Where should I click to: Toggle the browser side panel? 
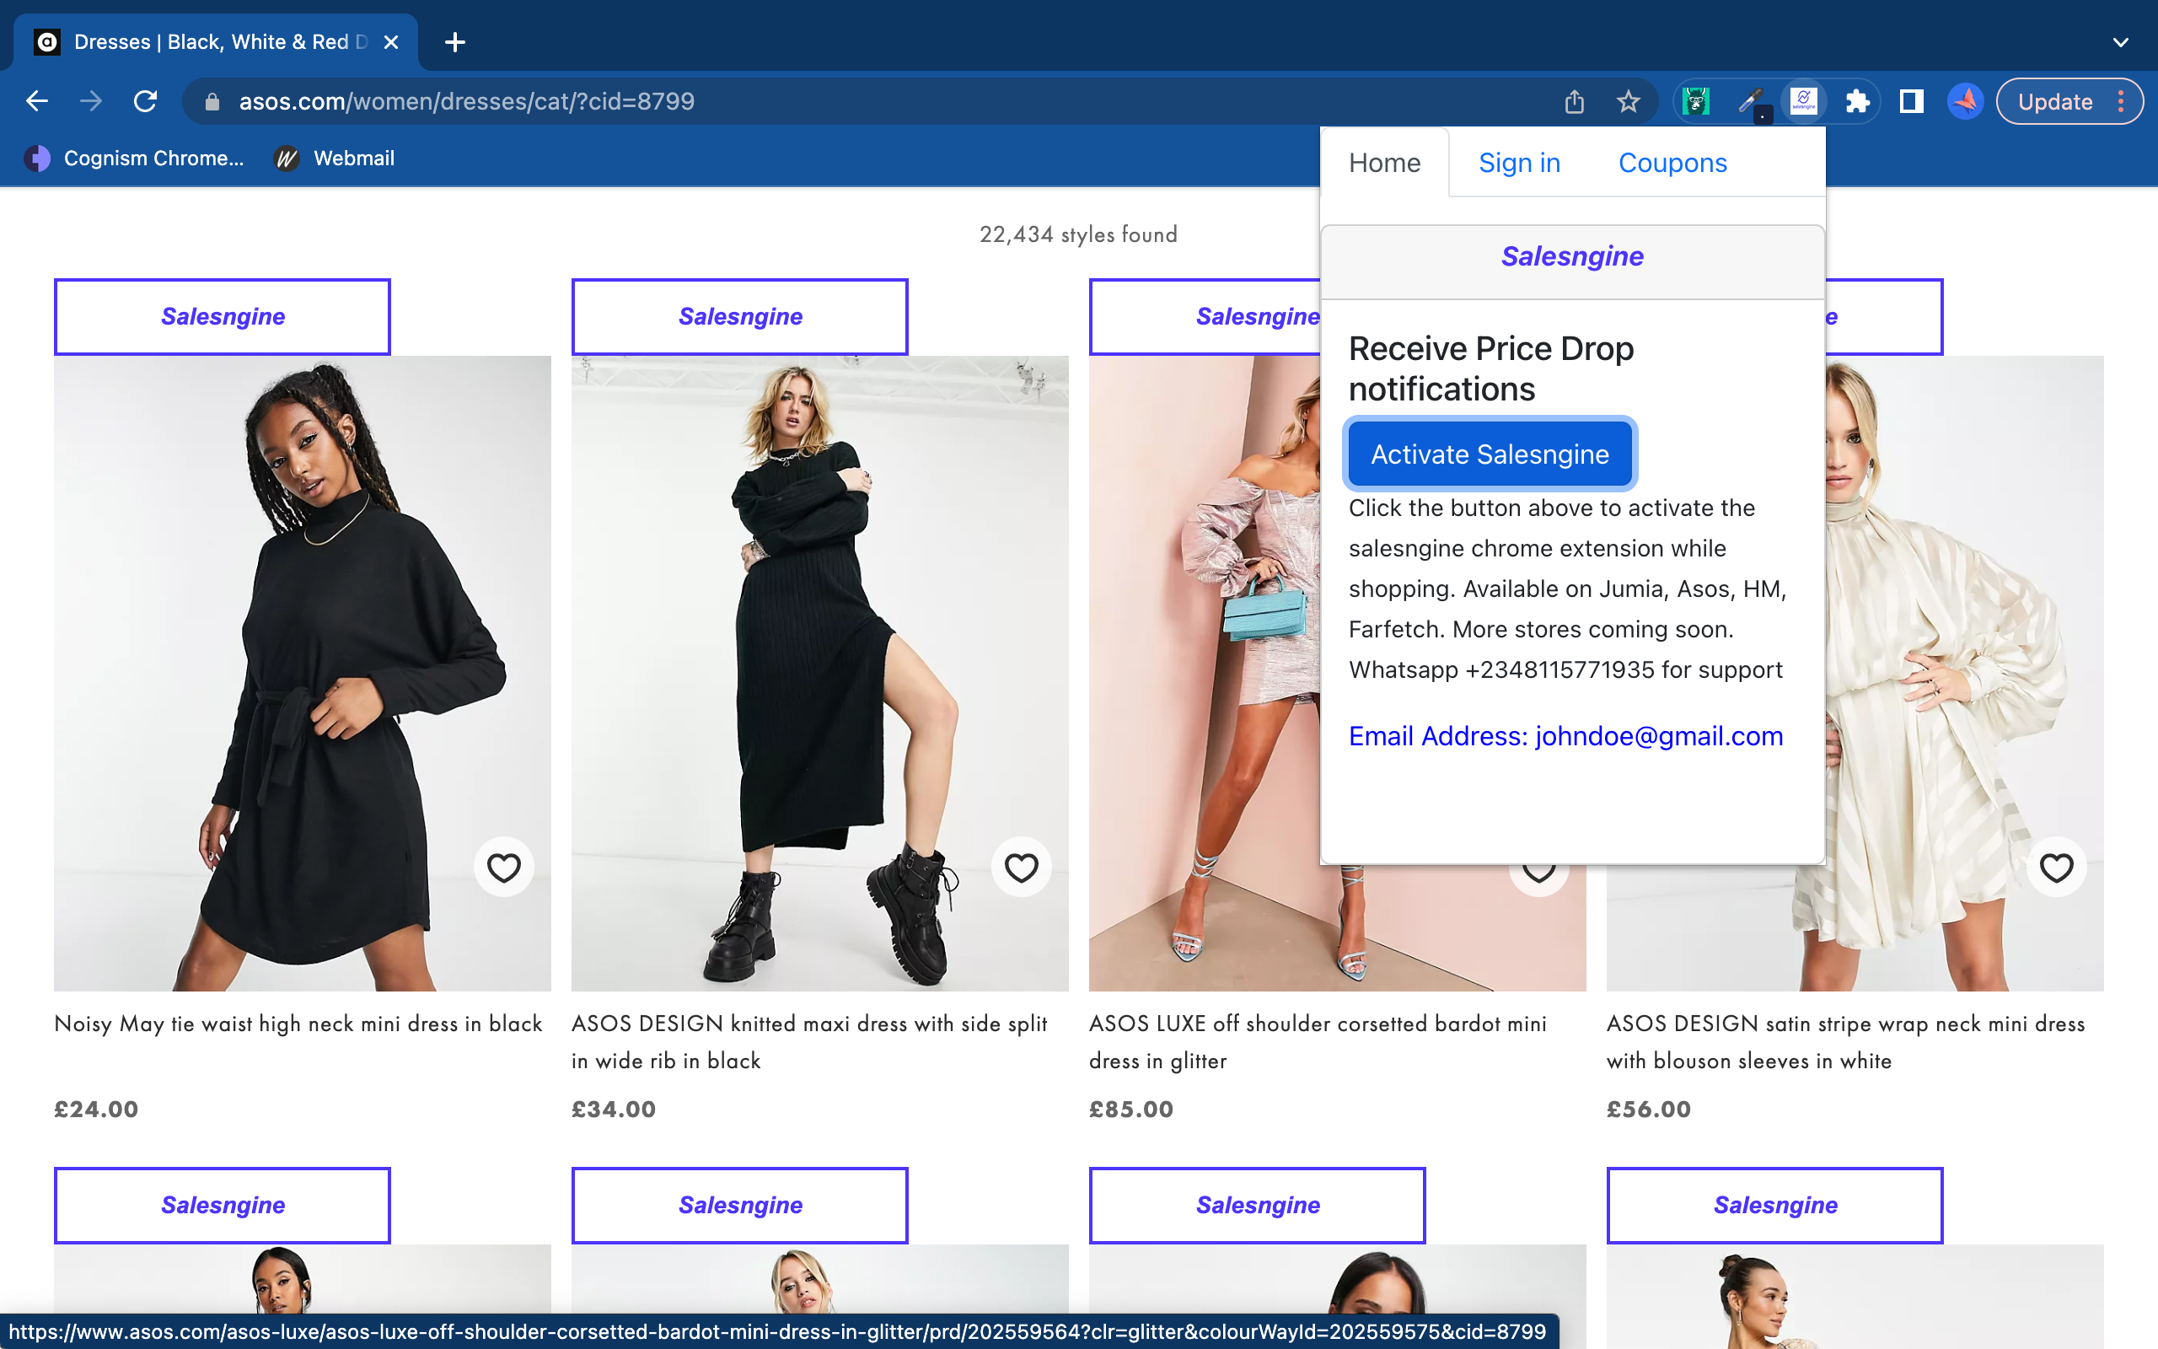click(x=1911, y=102)
